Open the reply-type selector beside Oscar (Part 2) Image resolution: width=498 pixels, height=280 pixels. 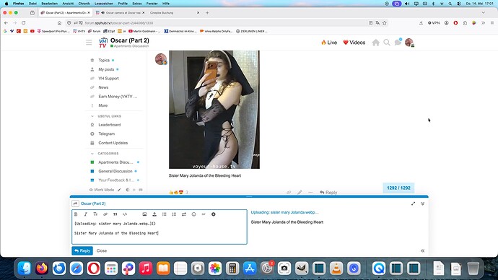[75, 204]
